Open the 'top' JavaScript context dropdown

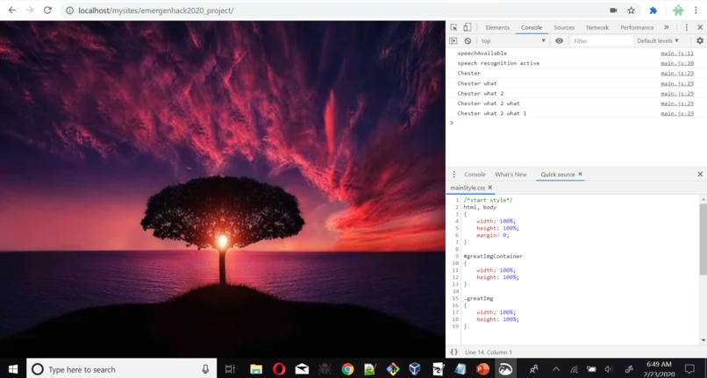click(x=512, y=40)
